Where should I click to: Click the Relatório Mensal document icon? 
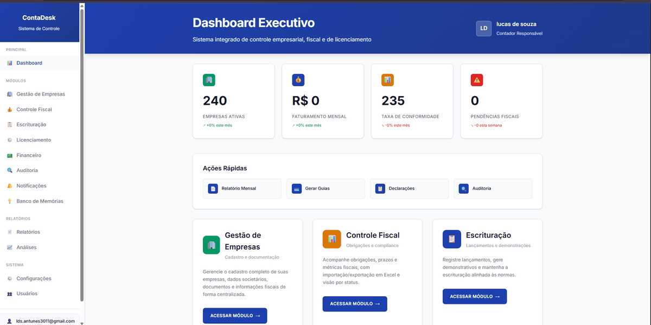(x=213, y=188)
